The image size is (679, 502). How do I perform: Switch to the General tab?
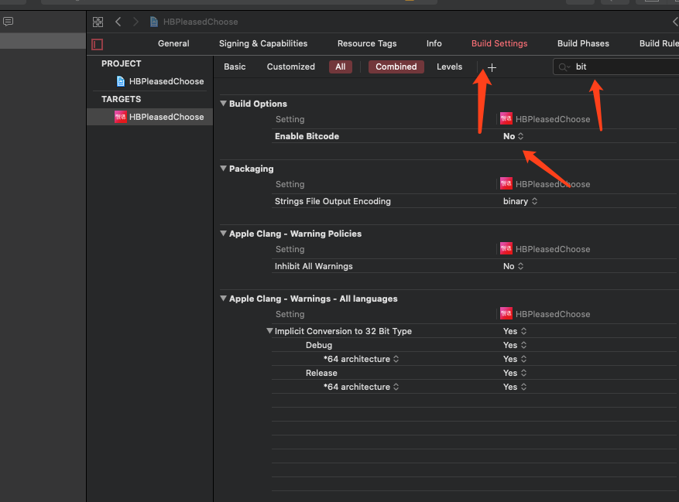173,44
